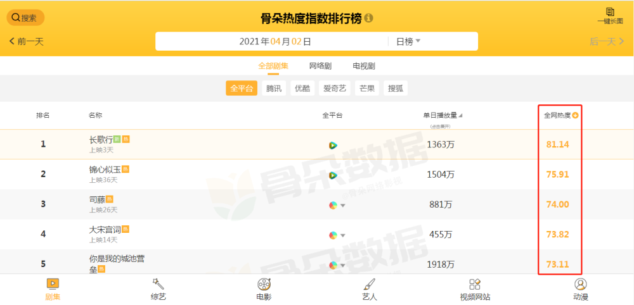Filter by 芒果 platform
This screenshot has height=305, width=634.
coord(367,89)
